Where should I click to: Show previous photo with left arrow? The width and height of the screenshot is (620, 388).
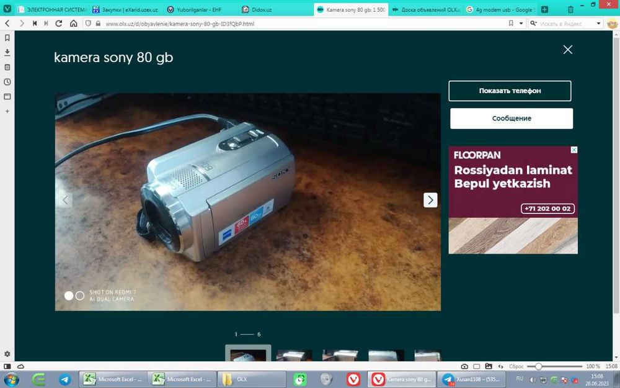(x=66, y=200)
